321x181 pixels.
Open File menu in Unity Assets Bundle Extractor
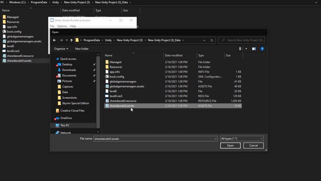pyautogui.click(x=52, y=26)
